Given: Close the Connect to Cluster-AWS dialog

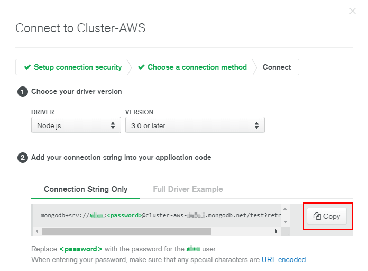Looking at the screenshot, I should click(x=353, y=11).
